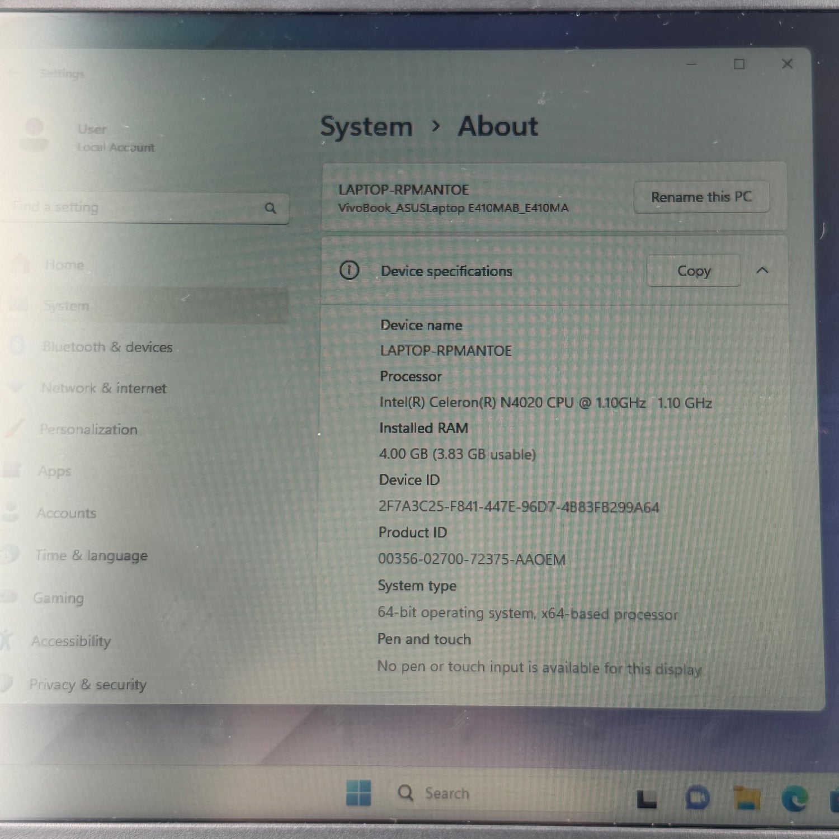Click the Rename this PC button
Image resolution: width=839 pixels, height=839 pixels.
(701, 197)
